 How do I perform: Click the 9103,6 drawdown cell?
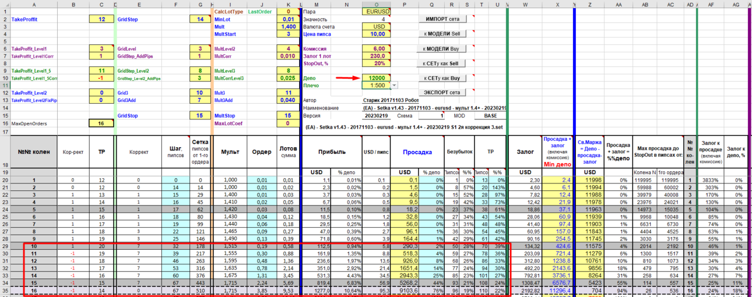click(405, 289)
